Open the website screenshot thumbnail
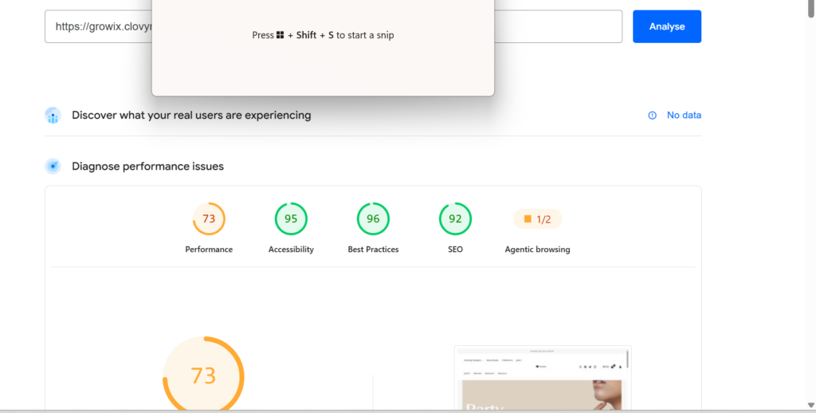Viewport: 816px width, 413px height. pos(543,378)
